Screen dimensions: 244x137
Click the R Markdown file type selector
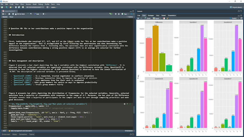[x=129, y=131]
